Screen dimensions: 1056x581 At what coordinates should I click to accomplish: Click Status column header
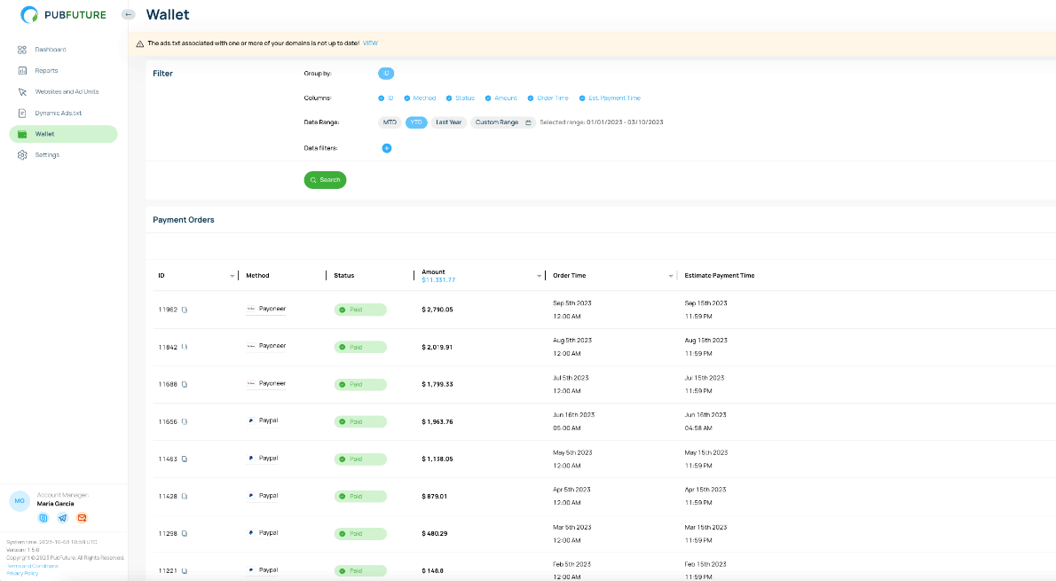point(344,276)
